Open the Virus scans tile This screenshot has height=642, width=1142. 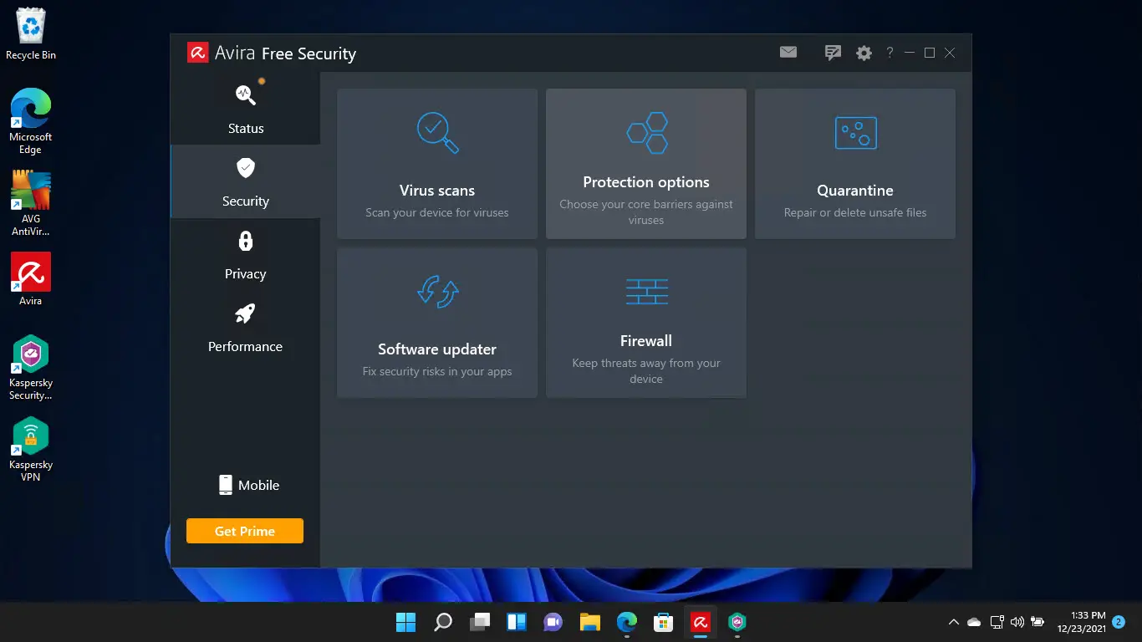point(437,164)
